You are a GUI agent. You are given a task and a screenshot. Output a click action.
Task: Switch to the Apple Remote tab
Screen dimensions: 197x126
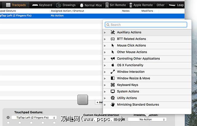pos(141,5)
